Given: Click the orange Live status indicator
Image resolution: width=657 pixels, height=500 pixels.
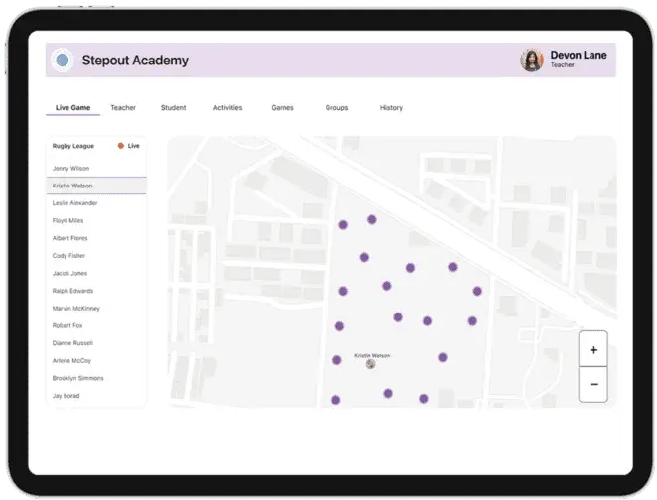Looking at the screenshot, I should tap(121, 146).
